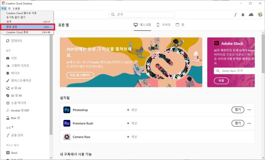Click the 설치됨 (Installed) heading

tap(65, 98)
